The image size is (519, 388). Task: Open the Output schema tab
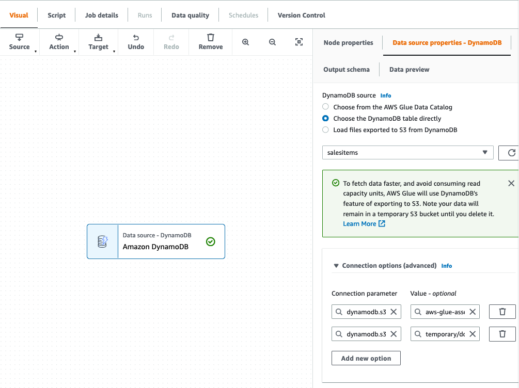(347, 70)
